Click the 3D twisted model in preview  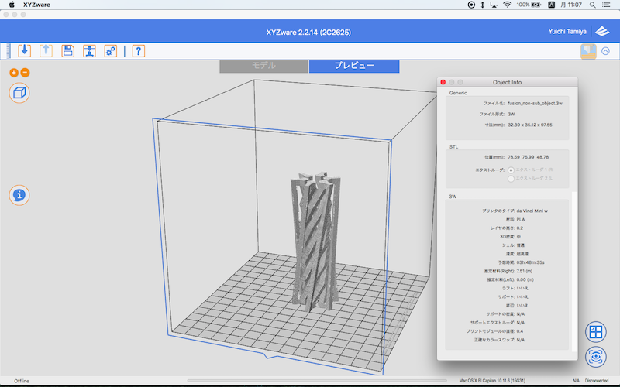[315, 241]
